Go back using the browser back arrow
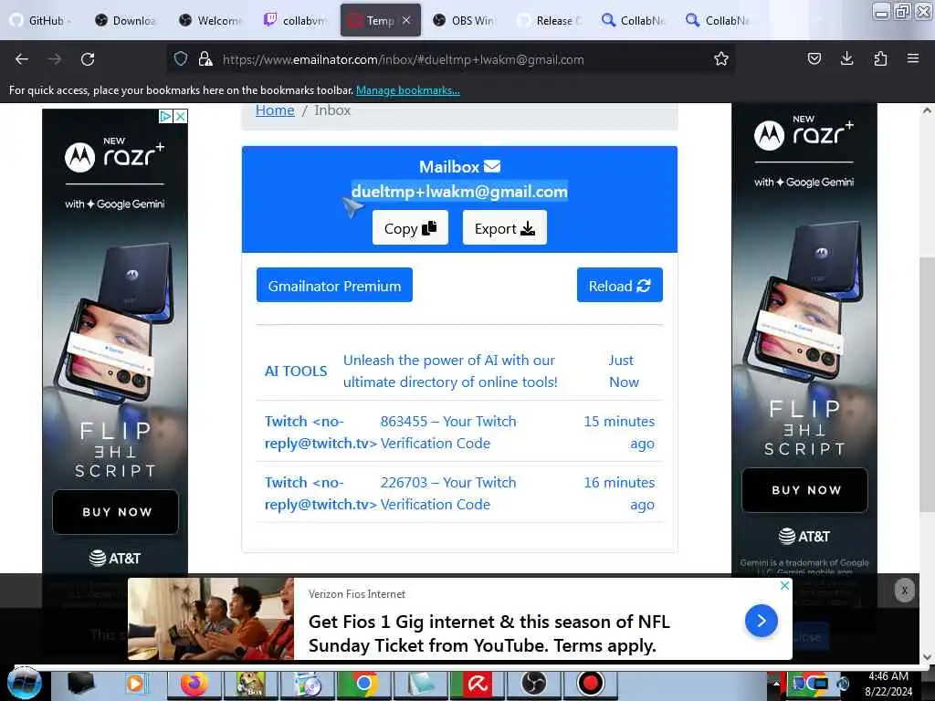The image size is (935, 701). coord(22,59)
